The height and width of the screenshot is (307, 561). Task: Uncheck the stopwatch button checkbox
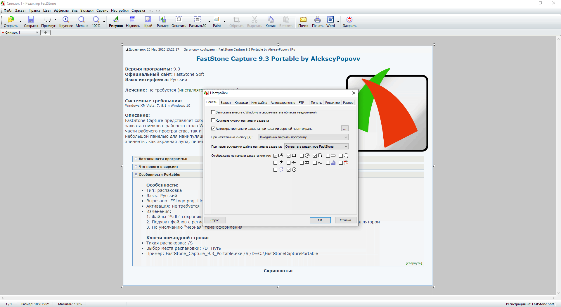tap(288, 170)
